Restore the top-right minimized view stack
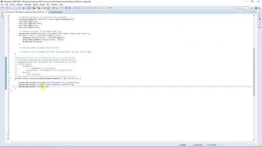The width and height of the screenshot is (262, 147). coord(260,13)
